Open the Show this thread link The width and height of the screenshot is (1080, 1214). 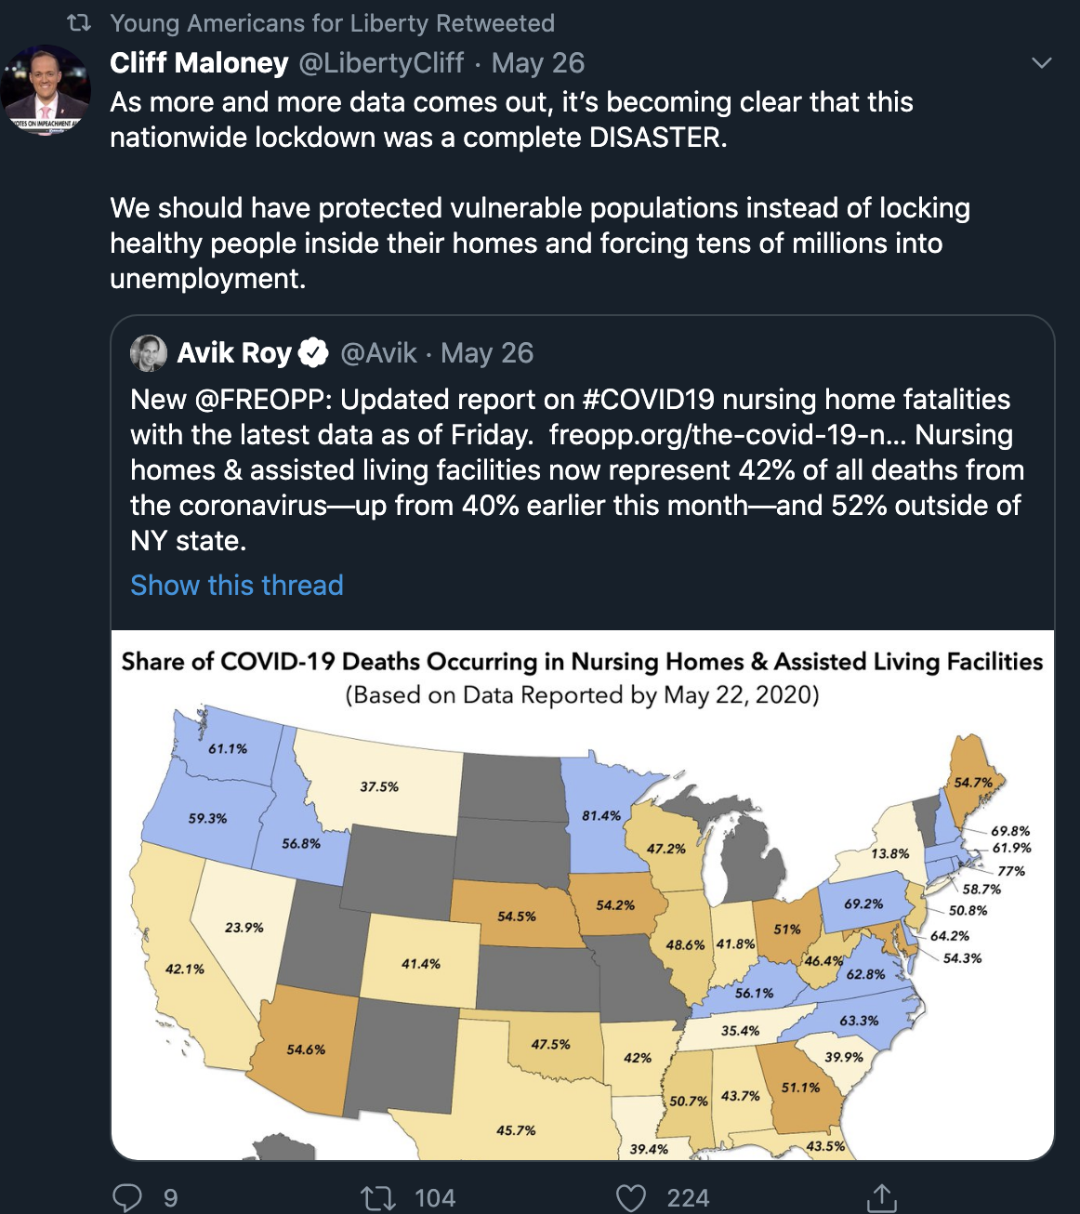click(237, 585)
